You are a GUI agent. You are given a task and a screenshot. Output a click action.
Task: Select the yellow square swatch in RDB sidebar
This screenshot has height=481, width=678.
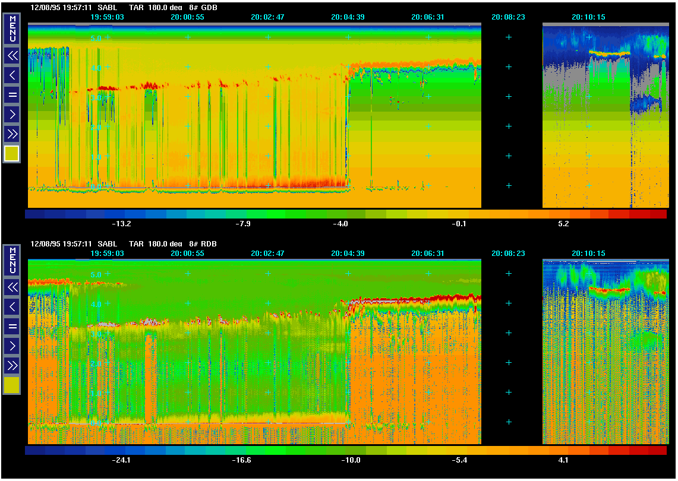[x=12, y=385]
